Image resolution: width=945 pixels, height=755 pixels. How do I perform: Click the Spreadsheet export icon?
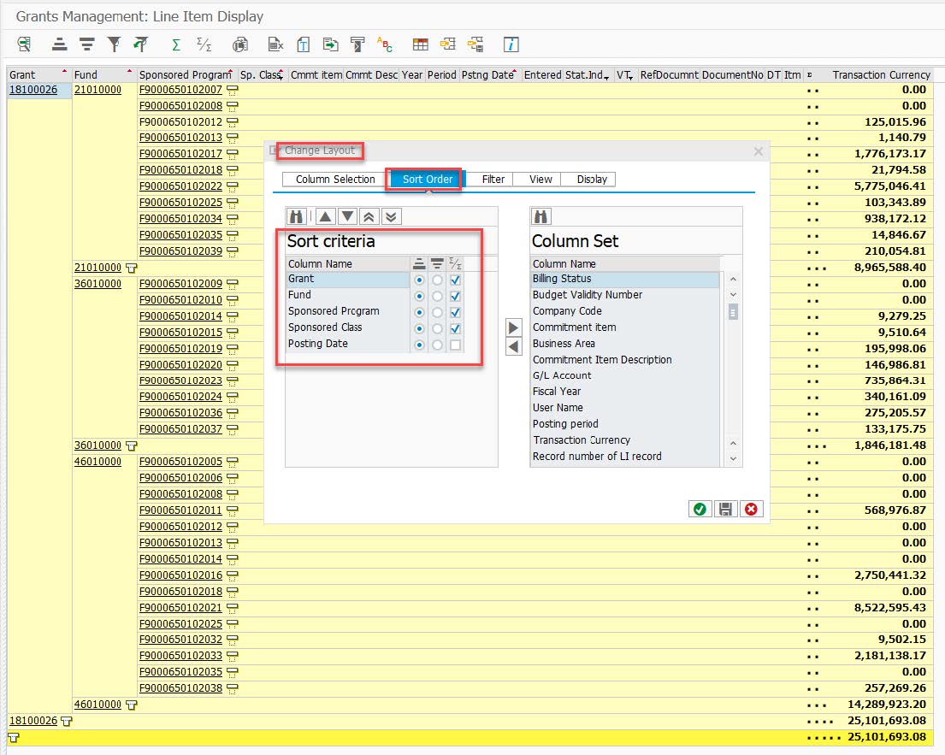tap(275, 44)
